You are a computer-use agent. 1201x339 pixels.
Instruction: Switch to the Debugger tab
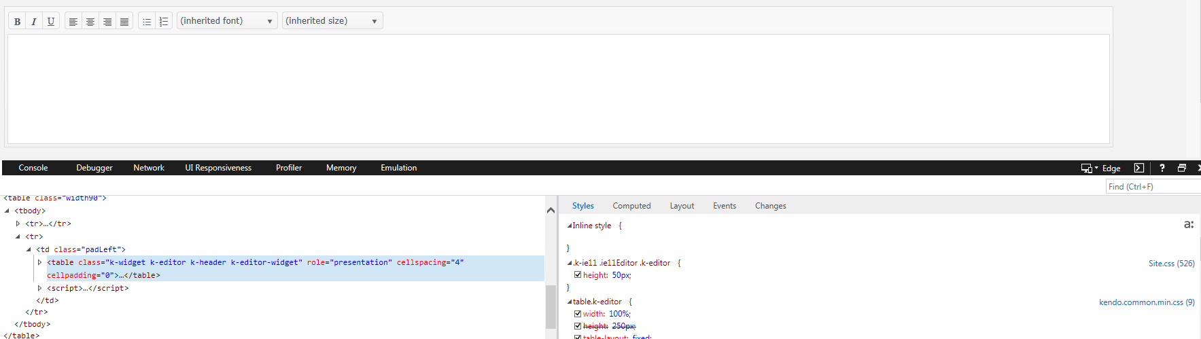click(94, 168)
